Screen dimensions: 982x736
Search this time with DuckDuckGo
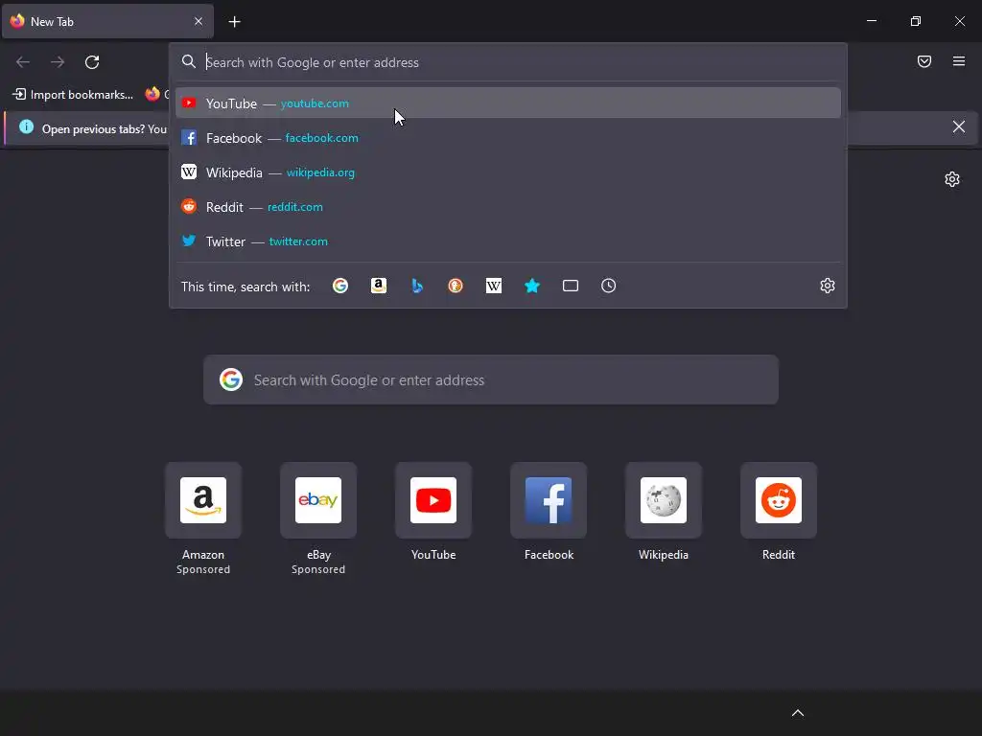(x=456, y=286)
